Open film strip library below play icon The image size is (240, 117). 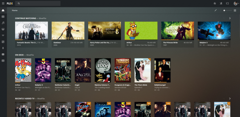pyautogui.click(x=3, y=61)
